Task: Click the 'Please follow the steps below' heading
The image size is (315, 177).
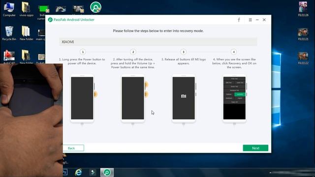Action: 158,30
